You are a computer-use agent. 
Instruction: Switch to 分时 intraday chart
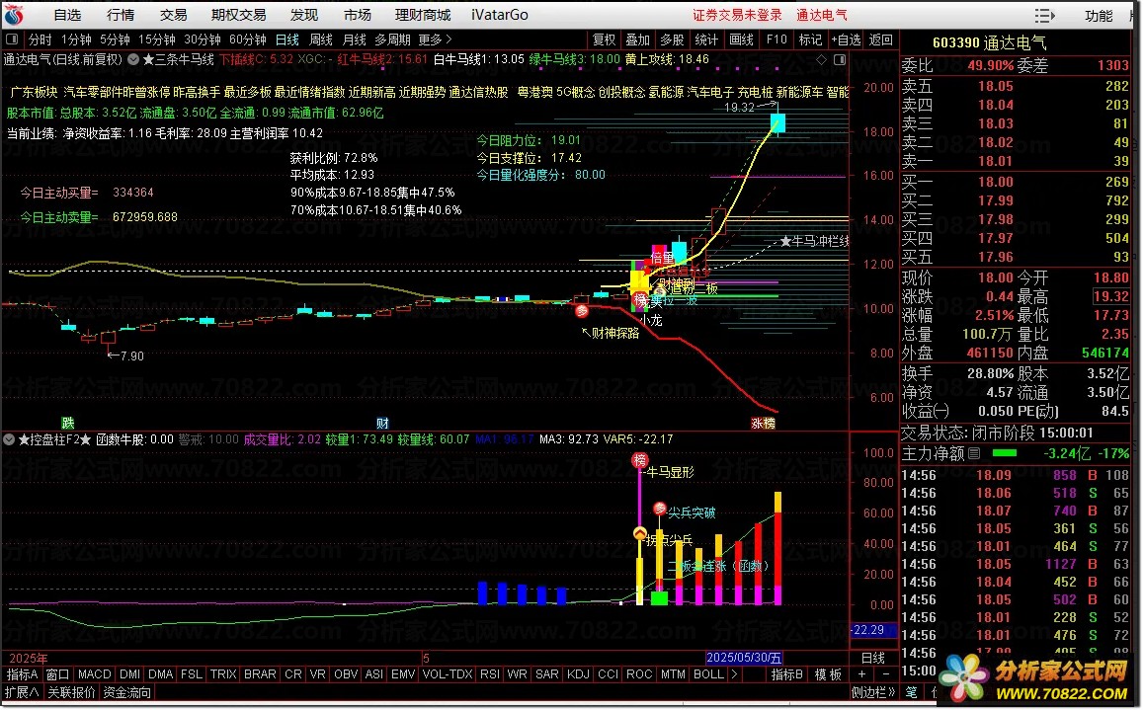point(41,39)
